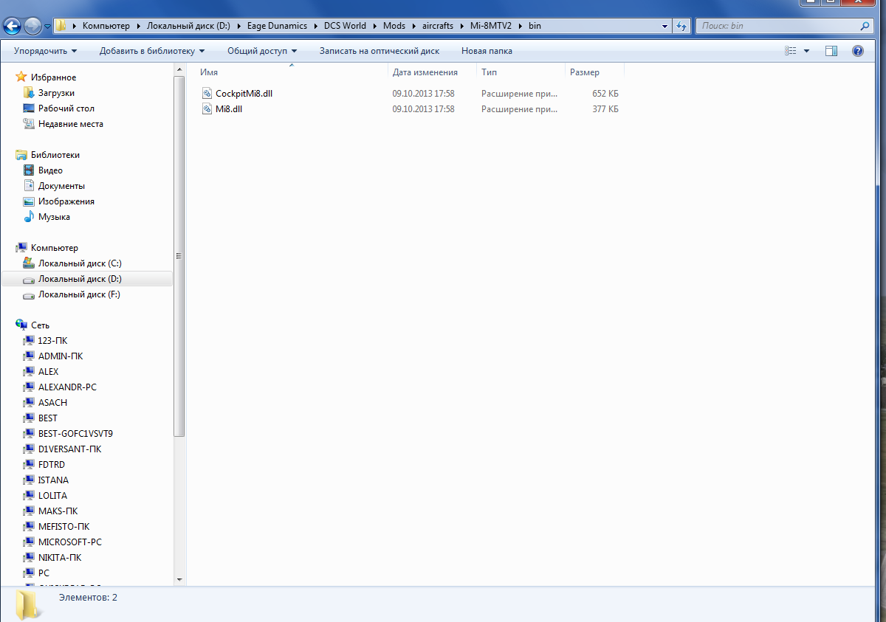Open the Видео library
886x622 pixels.
tap(50, 170)
